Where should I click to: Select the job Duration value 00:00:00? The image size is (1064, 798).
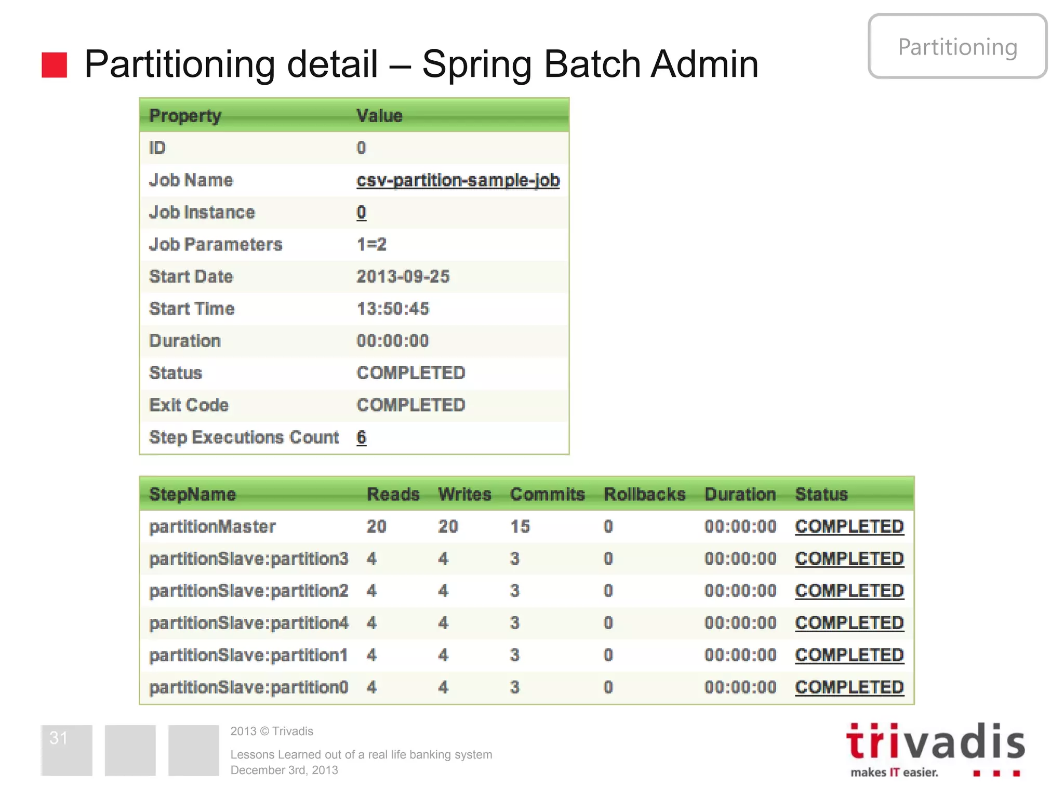pos(392,341)
